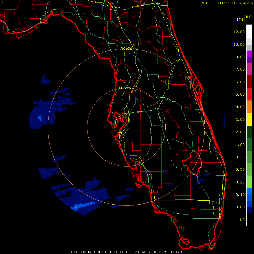Click the white color swatch in legend
The image size is (254, 254).
(x=249, y=32)
